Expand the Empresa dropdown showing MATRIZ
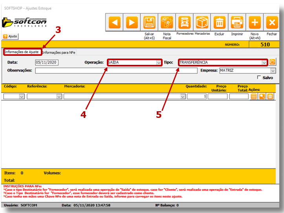 (273, 71)
